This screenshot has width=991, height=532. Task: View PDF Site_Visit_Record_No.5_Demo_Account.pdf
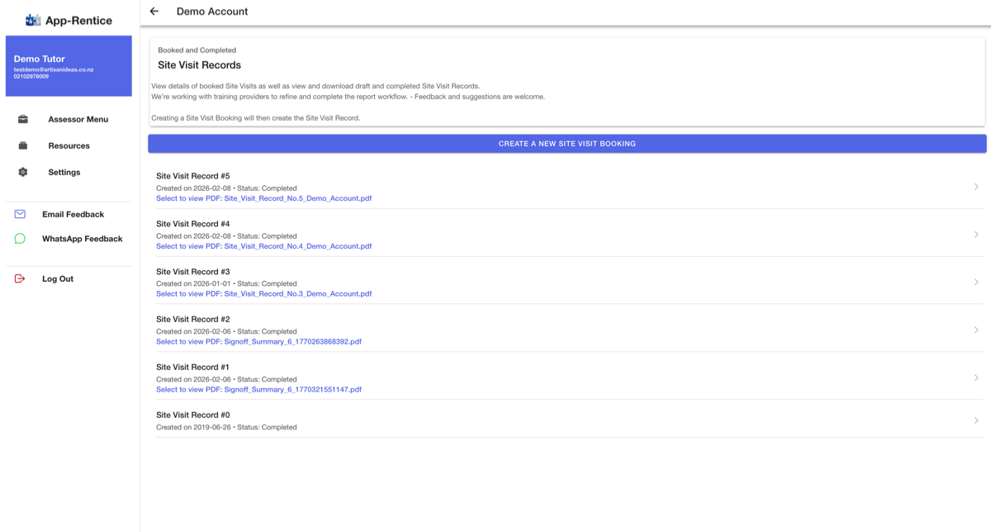tap(264, 198)
